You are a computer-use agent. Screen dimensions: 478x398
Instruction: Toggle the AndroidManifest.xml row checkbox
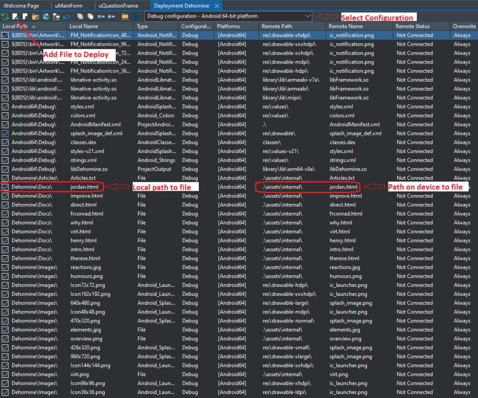coord(5,125)
